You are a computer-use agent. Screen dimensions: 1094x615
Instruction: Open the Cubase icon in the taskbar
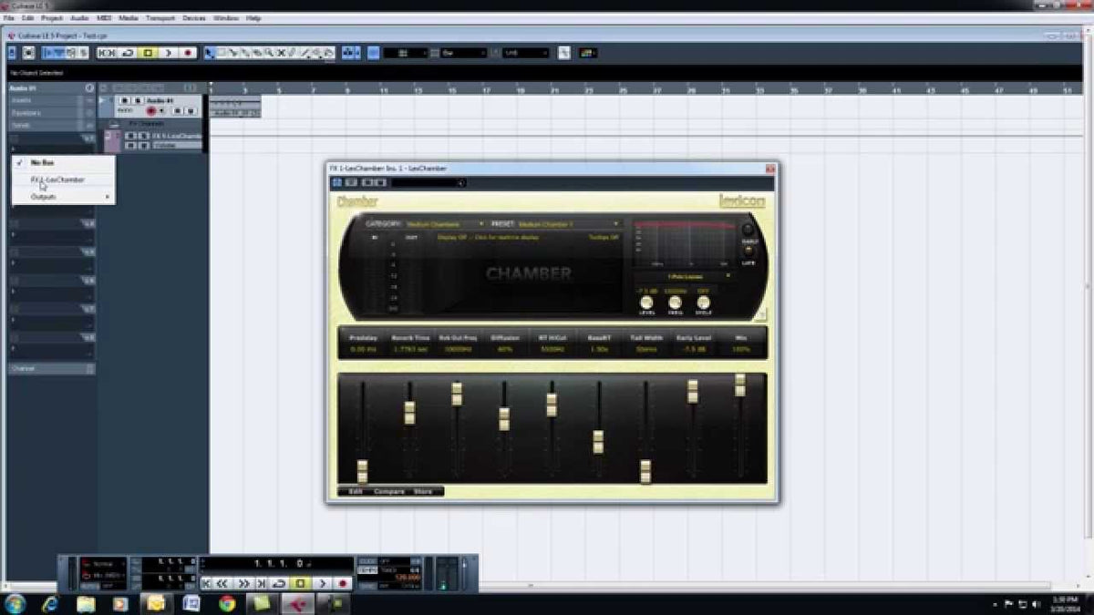(298, 603)
